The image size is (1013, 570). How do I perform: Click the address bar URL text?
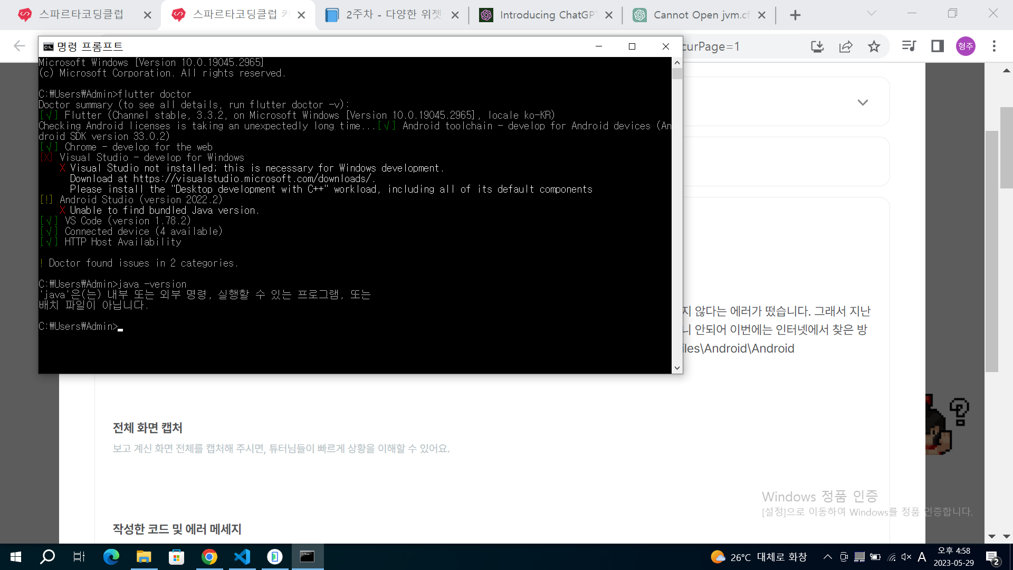(x=711, y=46)
